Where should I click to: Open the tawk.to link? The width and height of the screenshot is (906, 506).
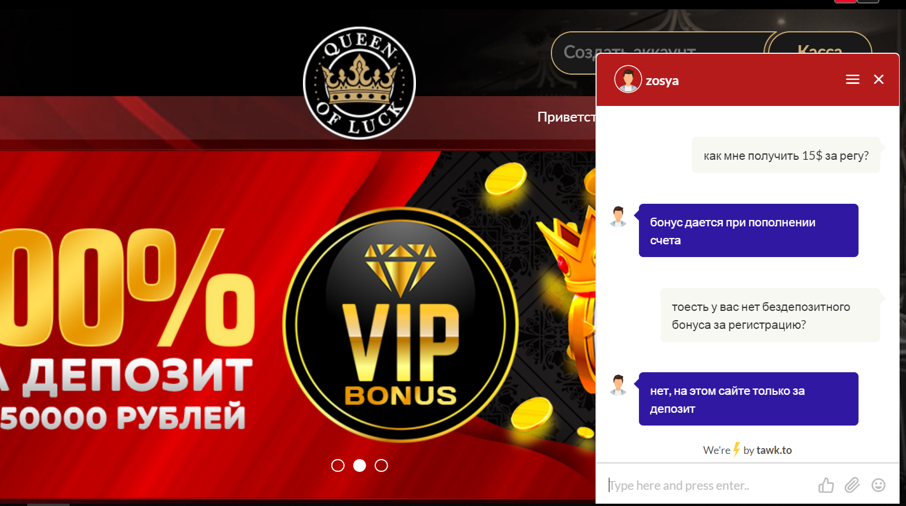point(774,450)
